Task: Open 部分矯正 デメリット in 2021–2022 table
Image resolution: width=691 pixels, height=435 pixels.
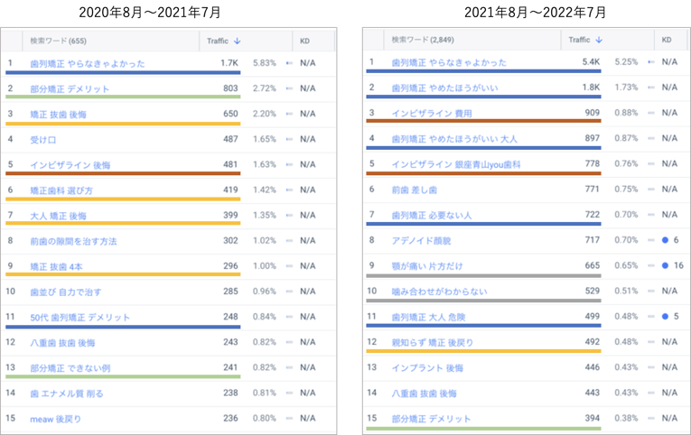Action: click(x=431, y=419)
